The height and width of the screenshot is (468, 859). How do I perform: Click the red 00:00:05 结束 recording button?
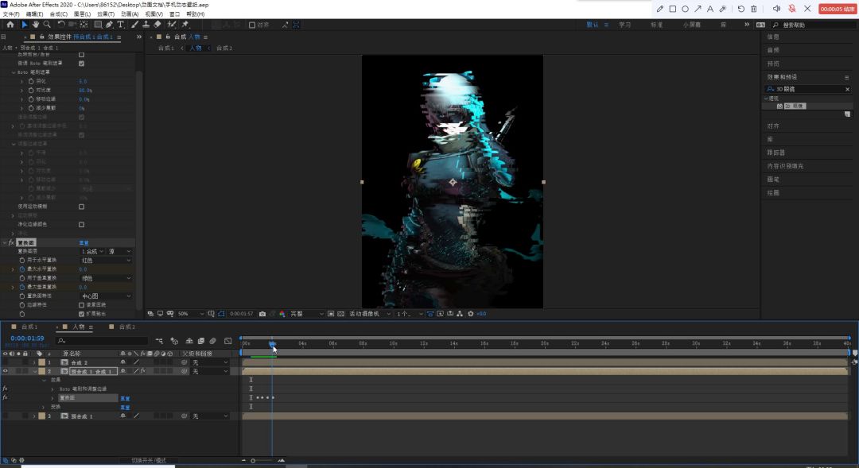pos(837,9)
